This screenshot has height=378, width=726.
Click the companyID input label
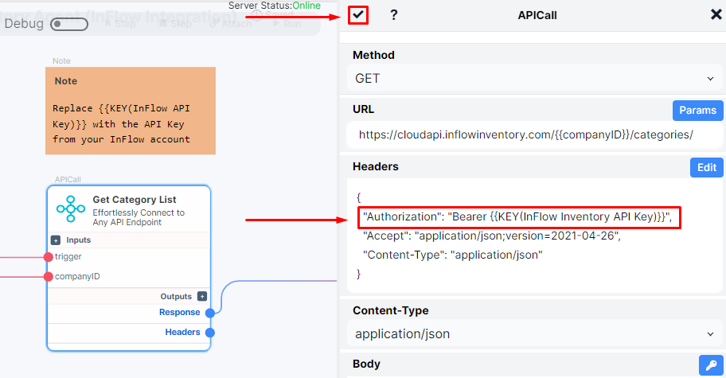tap(77, 276)
